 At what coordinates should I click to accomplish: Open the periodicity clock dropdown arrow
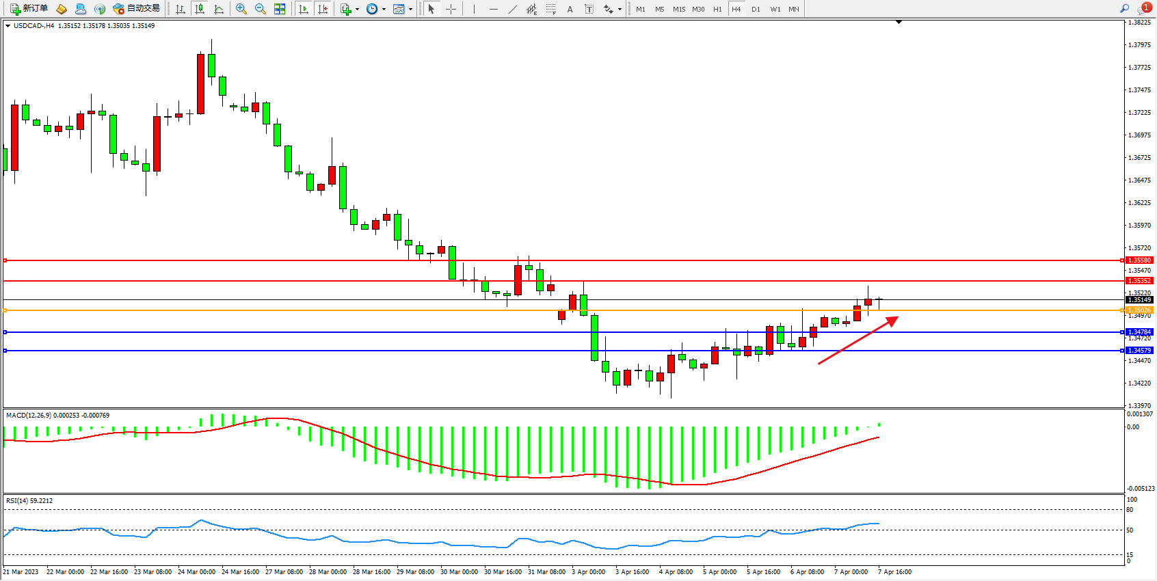coord(384,9)
